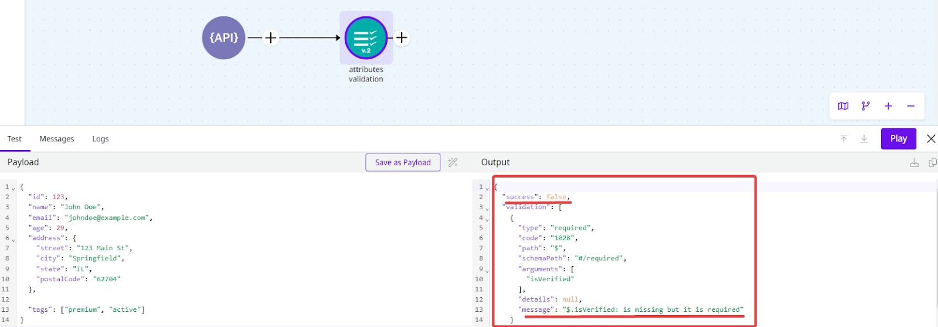Click the branch layout icon
The image size is (938, 327).
pyautogui.click(x=865, y=106)
